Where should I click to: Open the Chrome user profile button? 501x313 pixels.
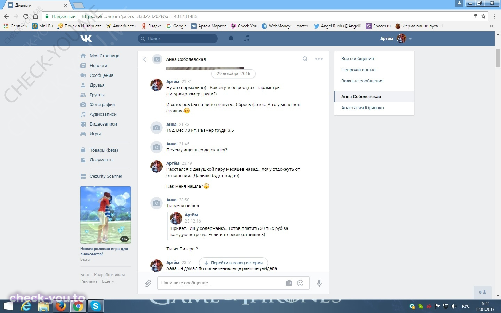click(459, 3)
